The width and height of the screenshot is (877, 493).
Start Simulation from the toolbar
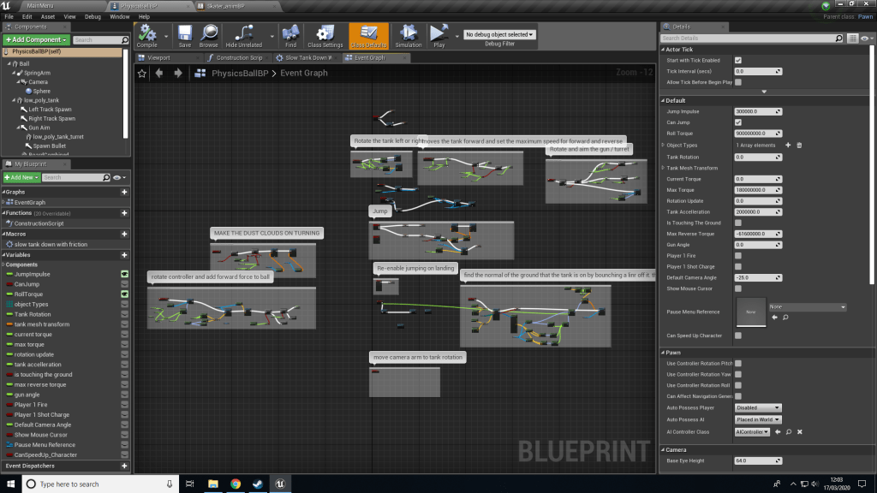coord(408,34)
